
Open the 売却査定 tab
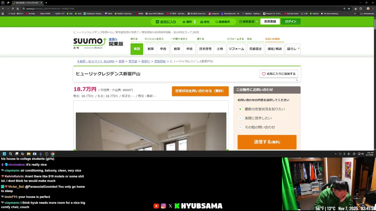click(256, 49)
